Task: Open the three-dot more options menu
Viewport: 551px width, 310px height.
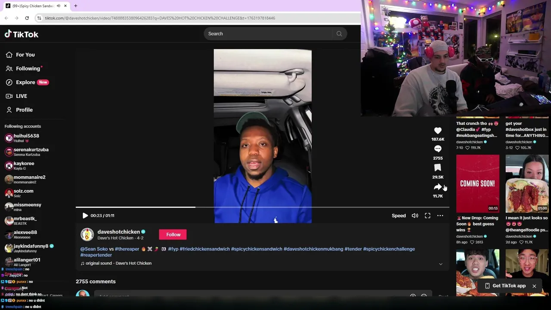Action: [440, 216]
